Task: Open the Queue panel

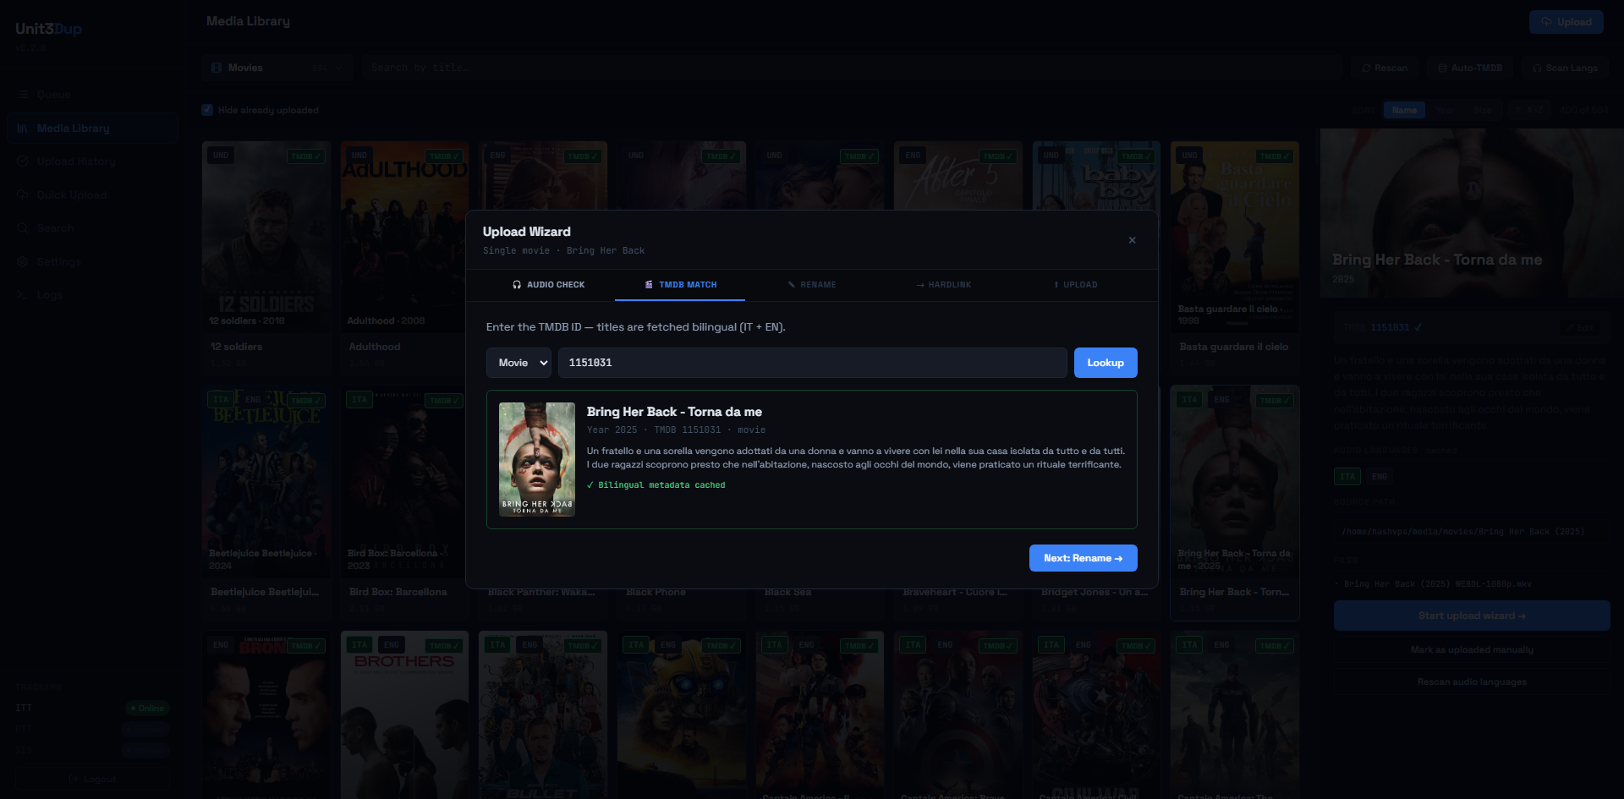Action: [52, 94]
